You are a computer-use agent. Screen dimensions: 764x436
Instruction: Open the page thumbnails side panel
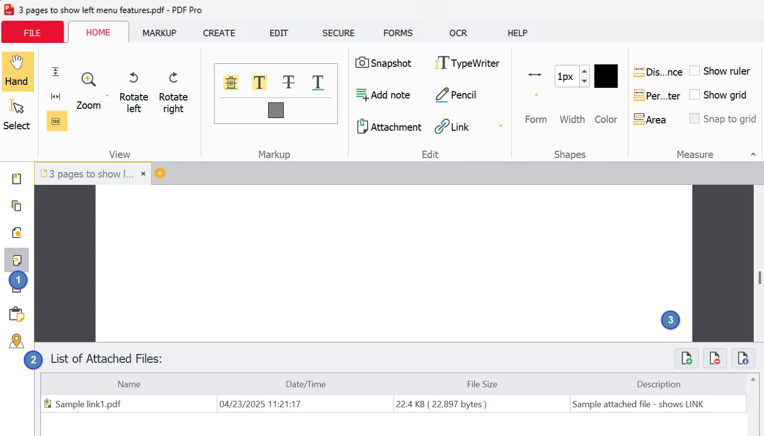point(17,206)
